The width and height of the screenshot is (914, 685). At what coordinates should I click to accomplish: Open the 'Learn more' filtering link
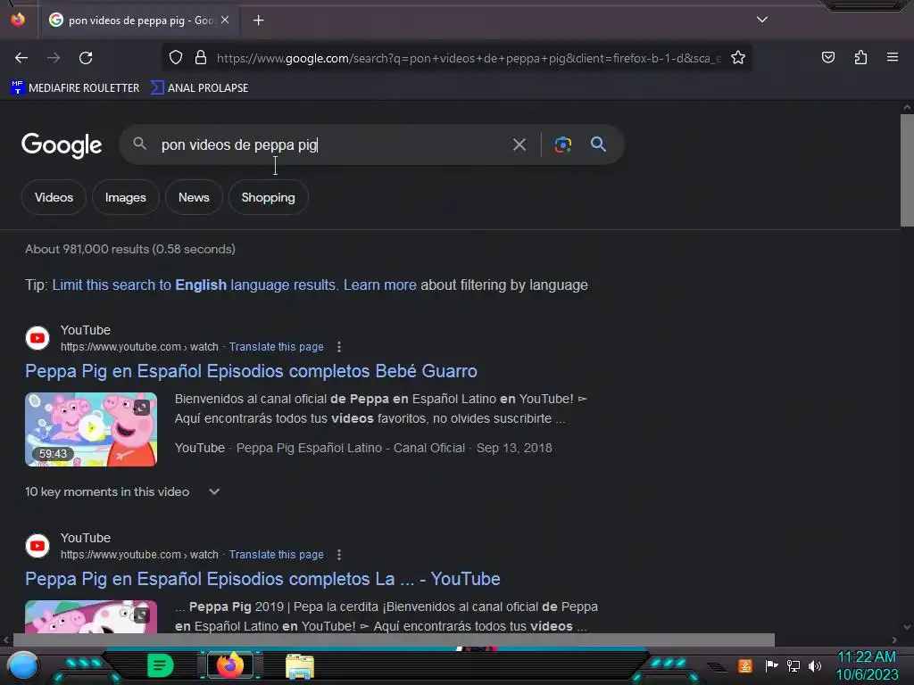tap(379, 285)
